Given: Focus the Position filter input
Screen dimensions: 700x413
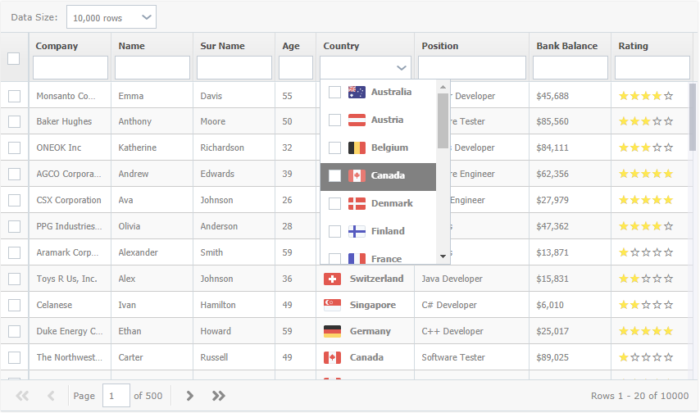Looking at the screenshot, I should tap(472, 67).
